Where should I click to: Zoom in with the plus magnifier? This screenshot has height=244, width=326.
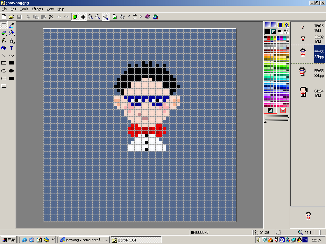point(90,17)
